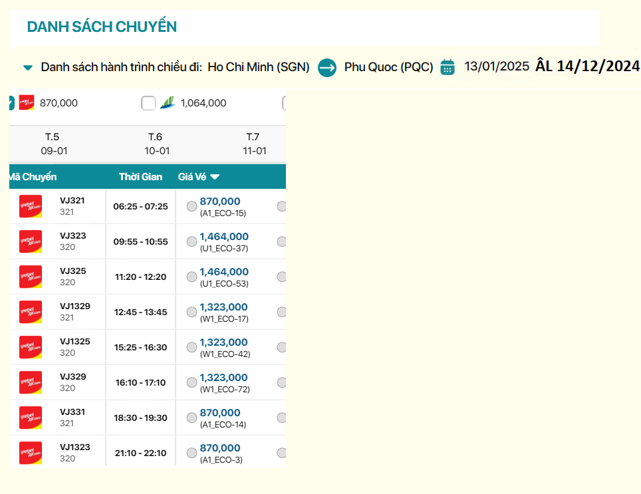Click the Thời Gian column header
The image size is (641, 494).
141,177
